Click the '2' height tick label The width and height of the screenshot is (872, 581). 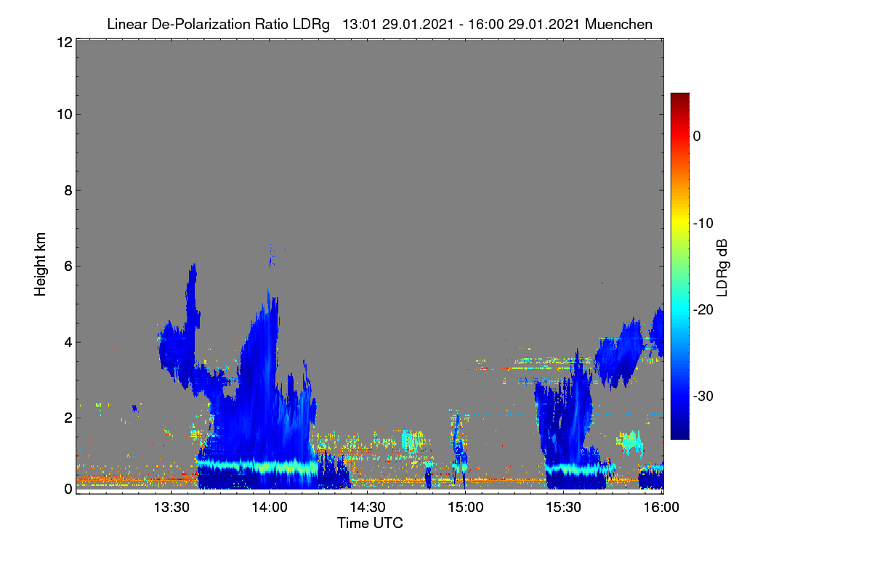point(68,417)
